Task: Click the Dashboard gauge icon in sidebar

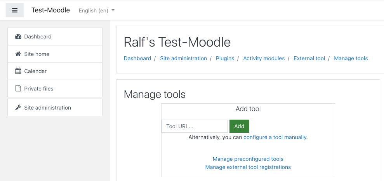Action: pyautogui.click(x=18, y=37)
